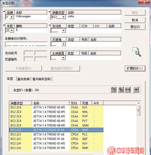Select the row with gearbox PVT
Viewport: 151px width, 155px height.
tap(56, 121)
